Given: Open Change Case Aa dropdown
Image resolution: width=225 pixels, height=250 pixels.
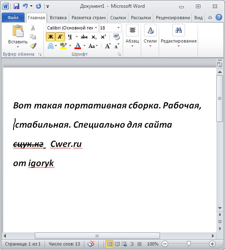Looking at the screenshot, I should click(x=93, y=46).
